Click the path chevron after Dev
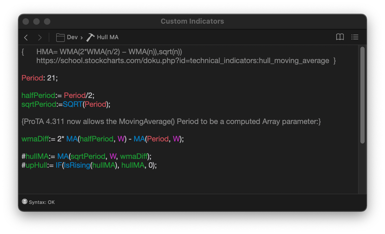The width and height of the screenshot is (385, 234). [x=81, y=38]
